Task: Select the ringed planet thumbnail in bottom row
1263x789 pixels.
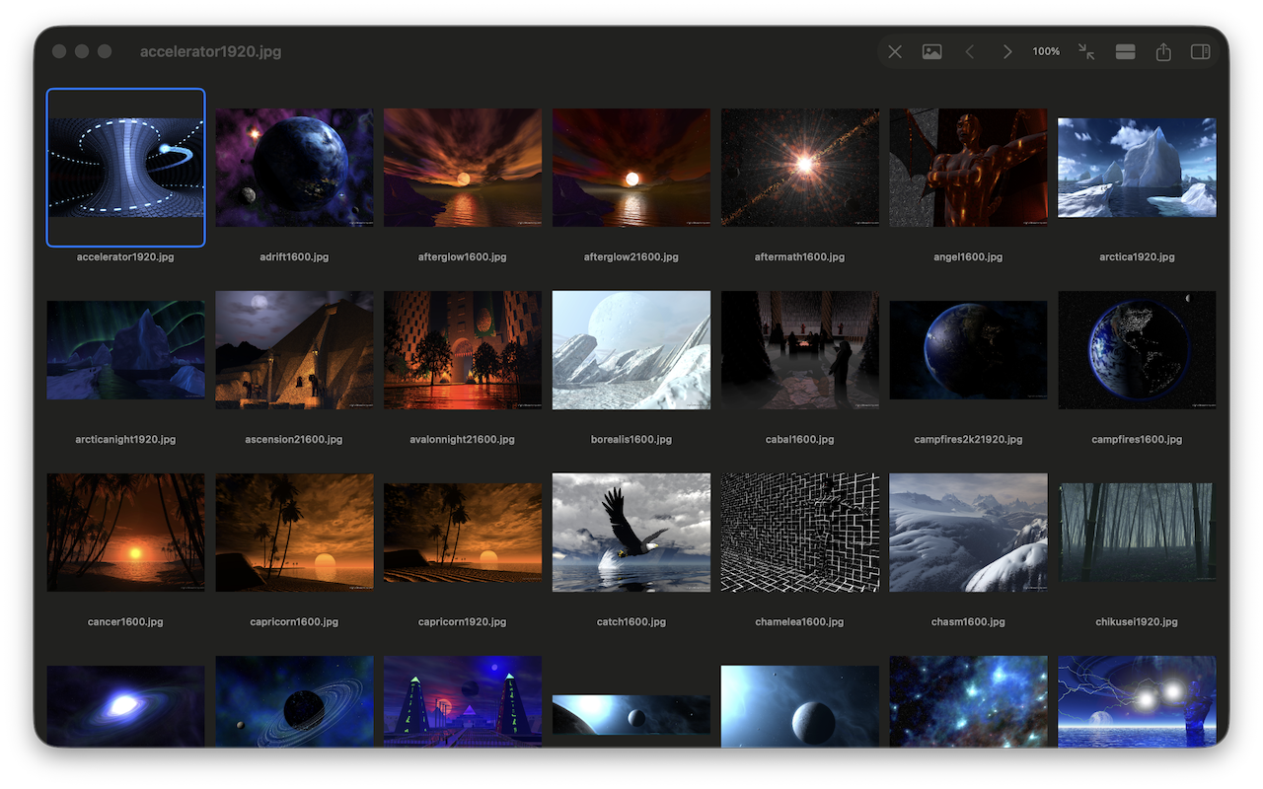Action: (x=295, y=701)
